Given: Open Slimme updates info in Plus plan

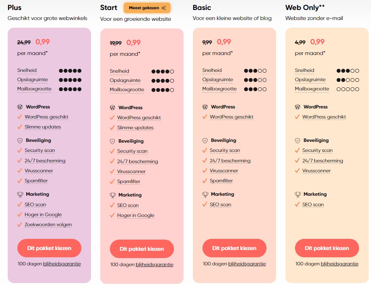Looking at the screenshot, I should click(43, 127).
